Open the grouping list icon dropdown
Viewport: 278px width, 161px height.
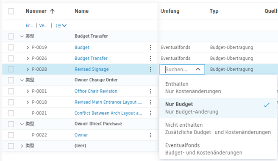[61, 25]
